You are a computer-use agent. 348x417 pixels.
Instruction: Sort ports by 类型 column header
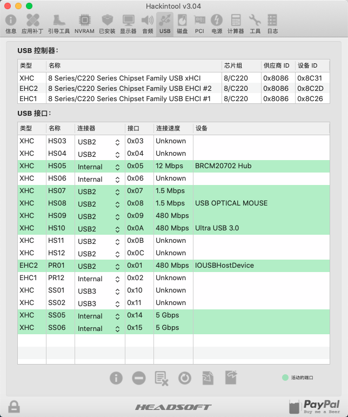32,128
